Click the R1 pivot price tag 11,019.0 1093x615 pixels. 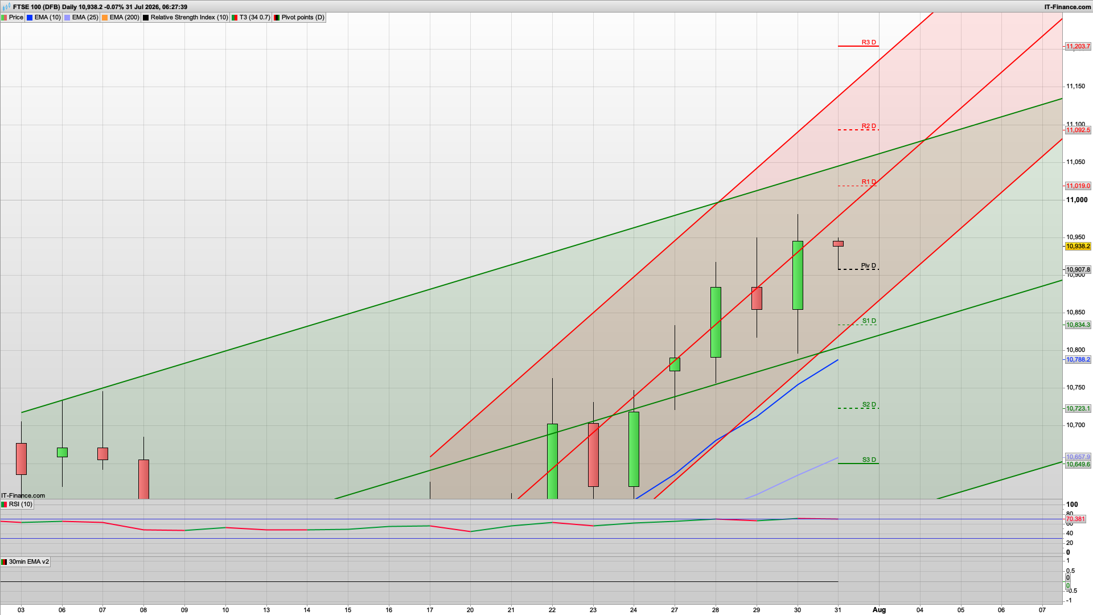tap(1078, 186)
